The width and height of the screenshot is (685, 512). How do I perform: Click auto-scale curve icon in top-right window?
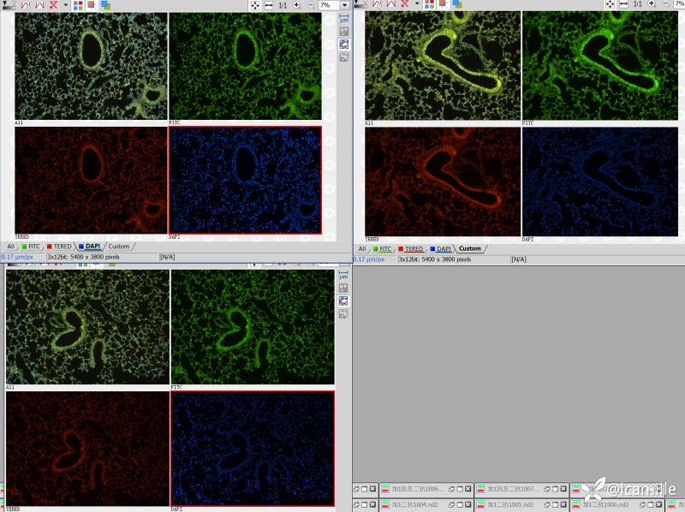pyautogui.click(x=377, y=4)
